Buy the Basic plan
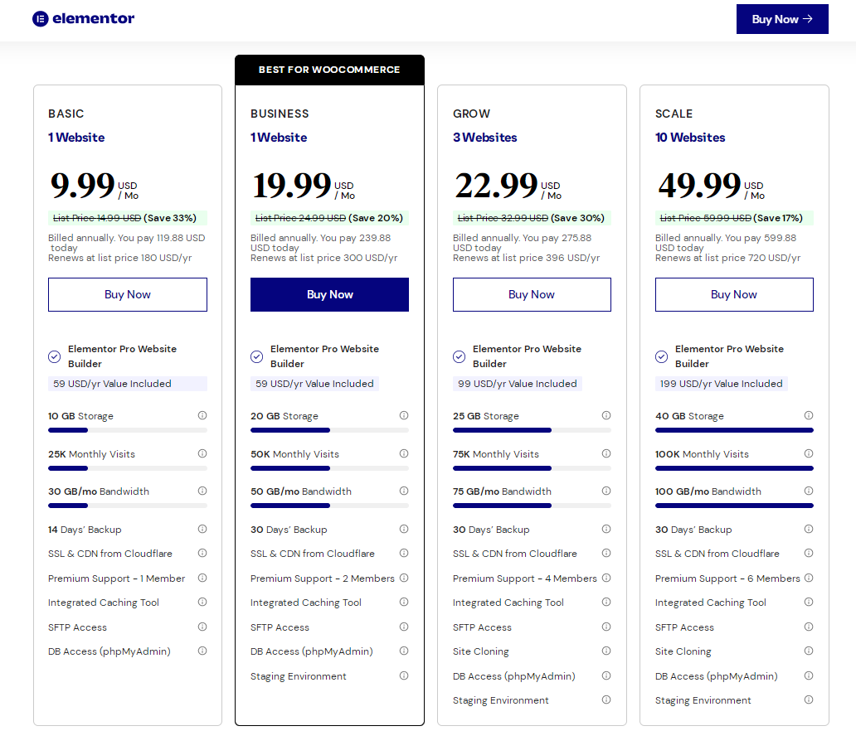 click(128, 294)
